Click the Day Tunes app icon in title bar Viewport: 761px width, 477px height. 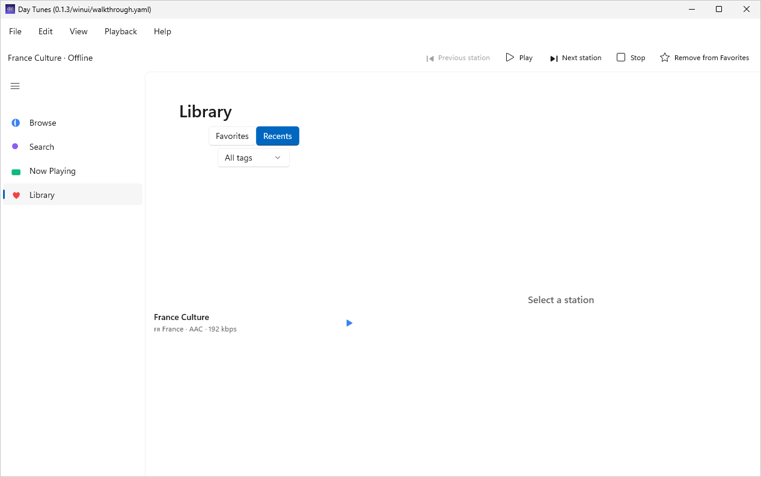(10, 9)
